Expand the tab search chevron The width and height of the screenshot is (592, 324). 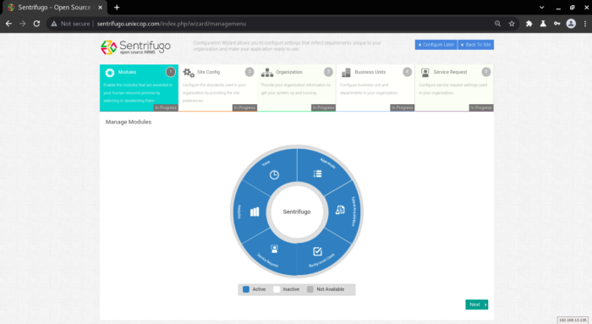pos(541,7)
